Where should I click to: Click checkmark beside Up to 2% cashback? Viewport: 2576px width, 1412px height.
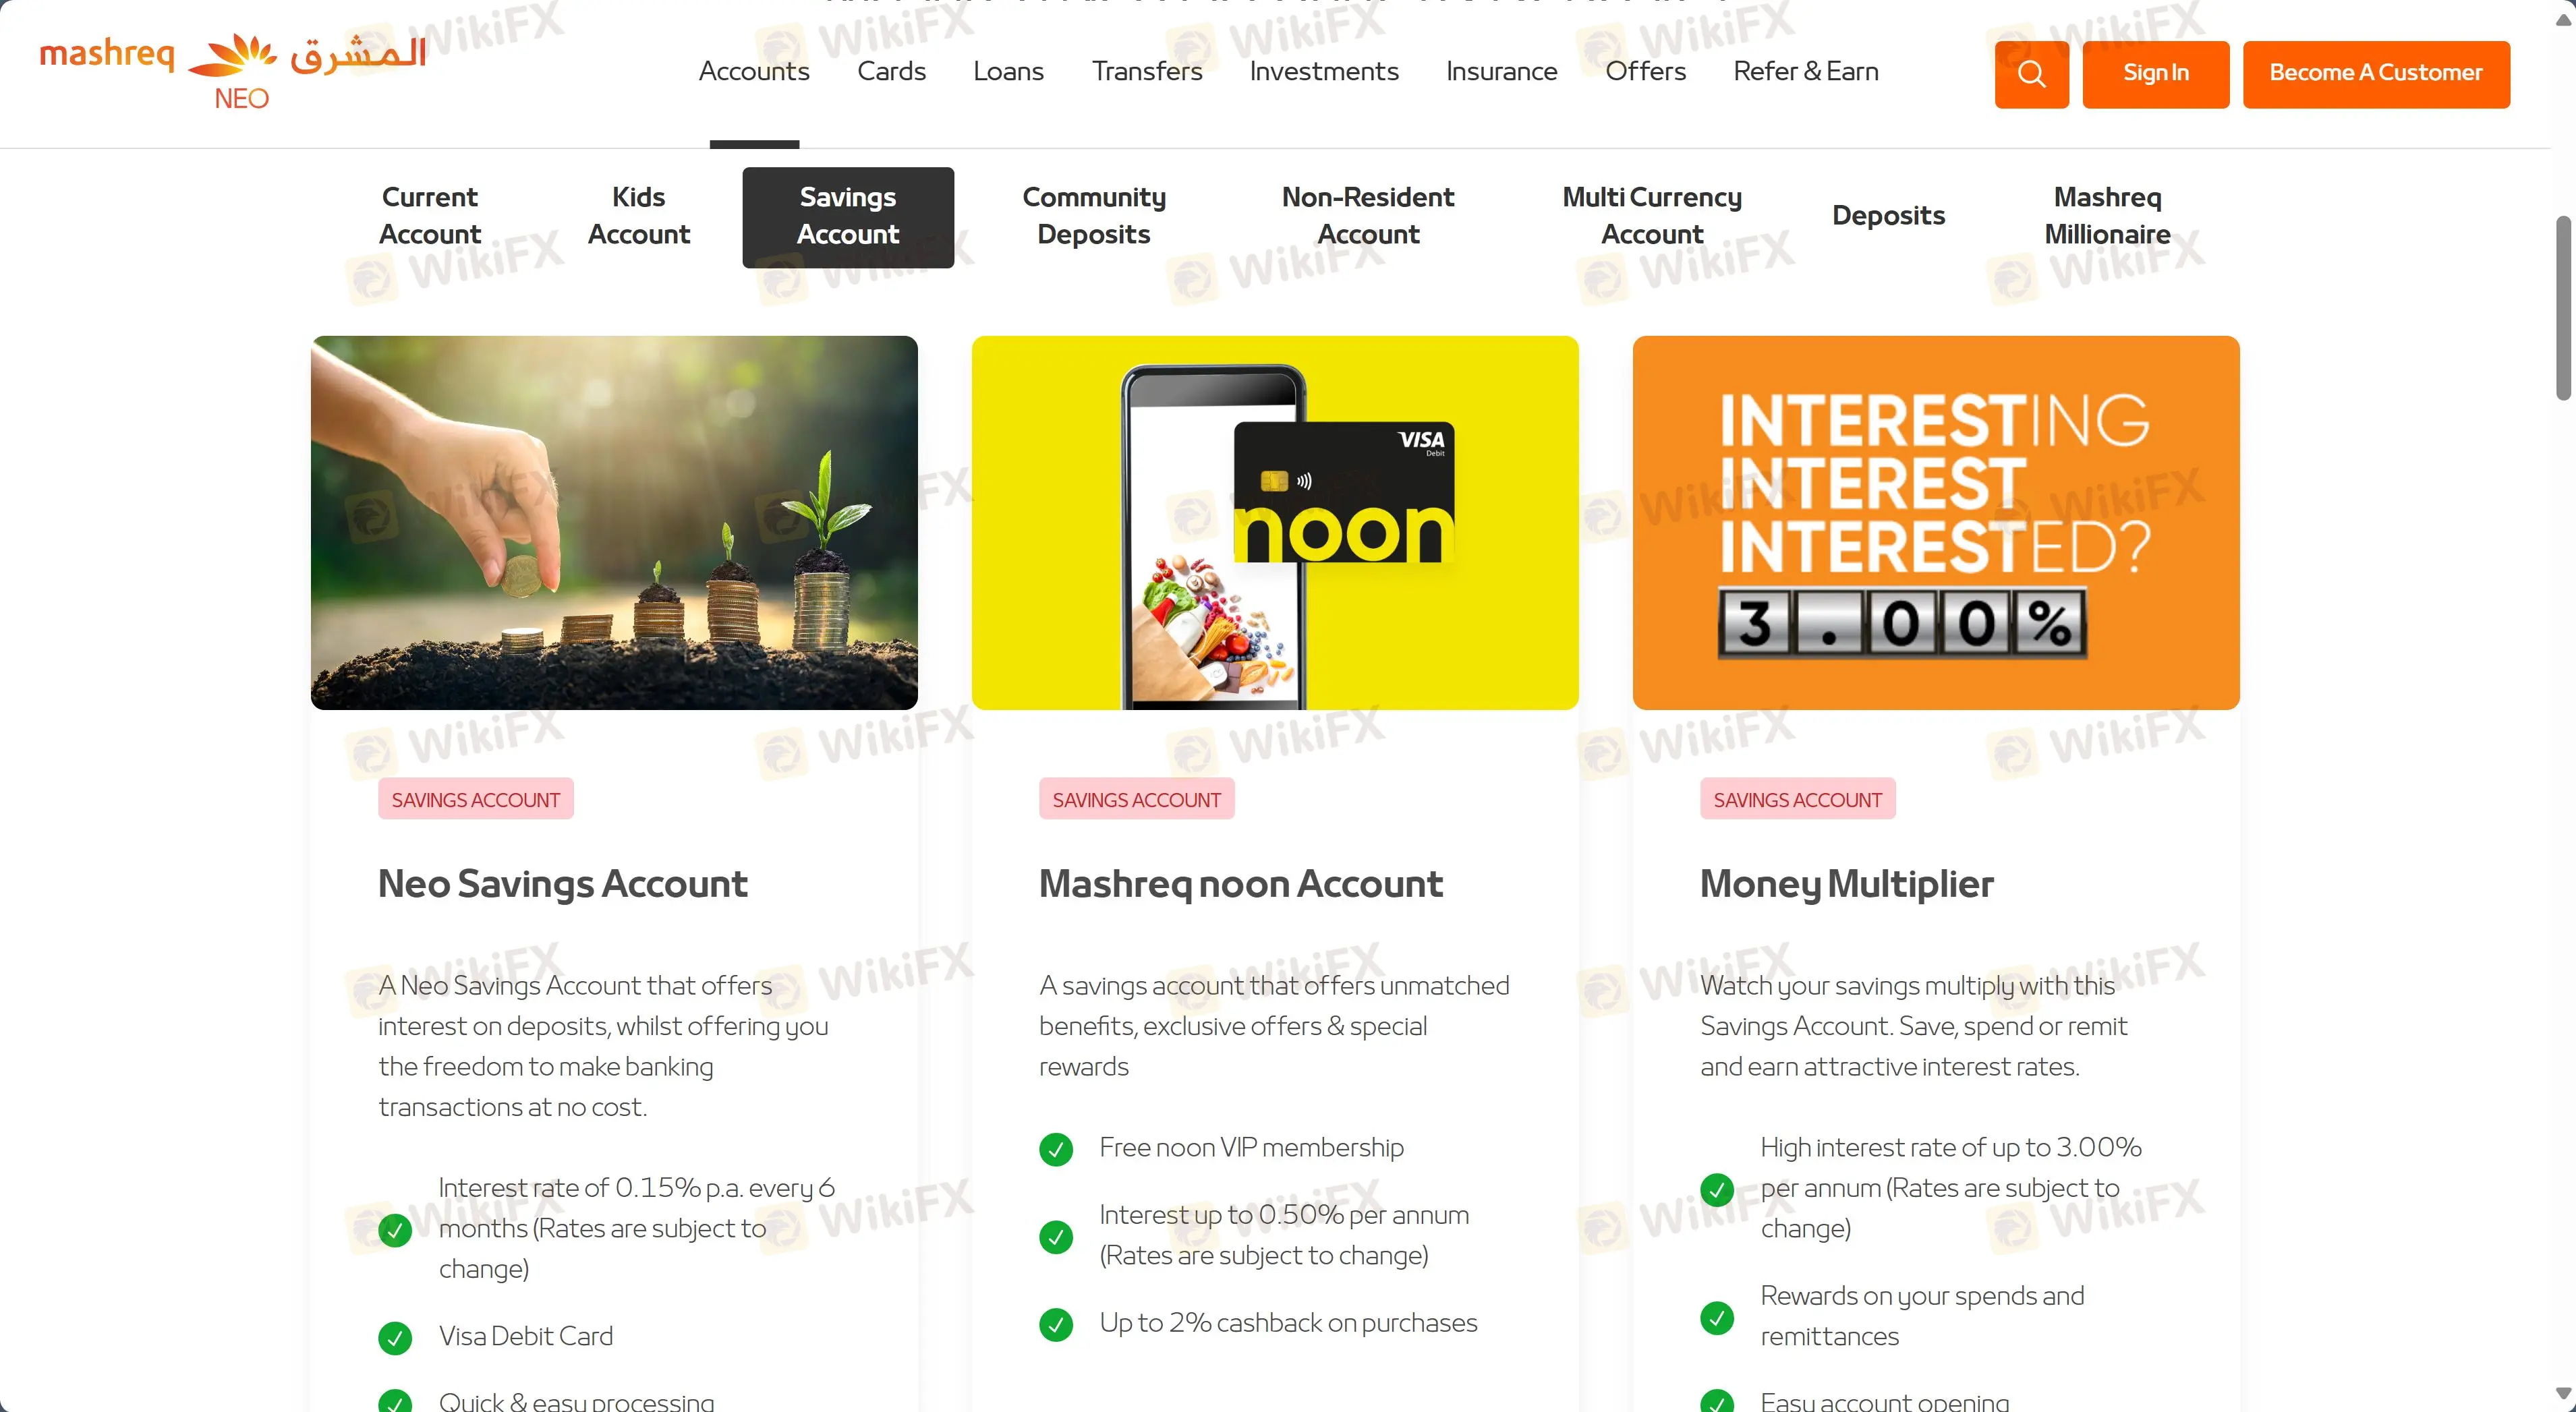point(1056,1324)
